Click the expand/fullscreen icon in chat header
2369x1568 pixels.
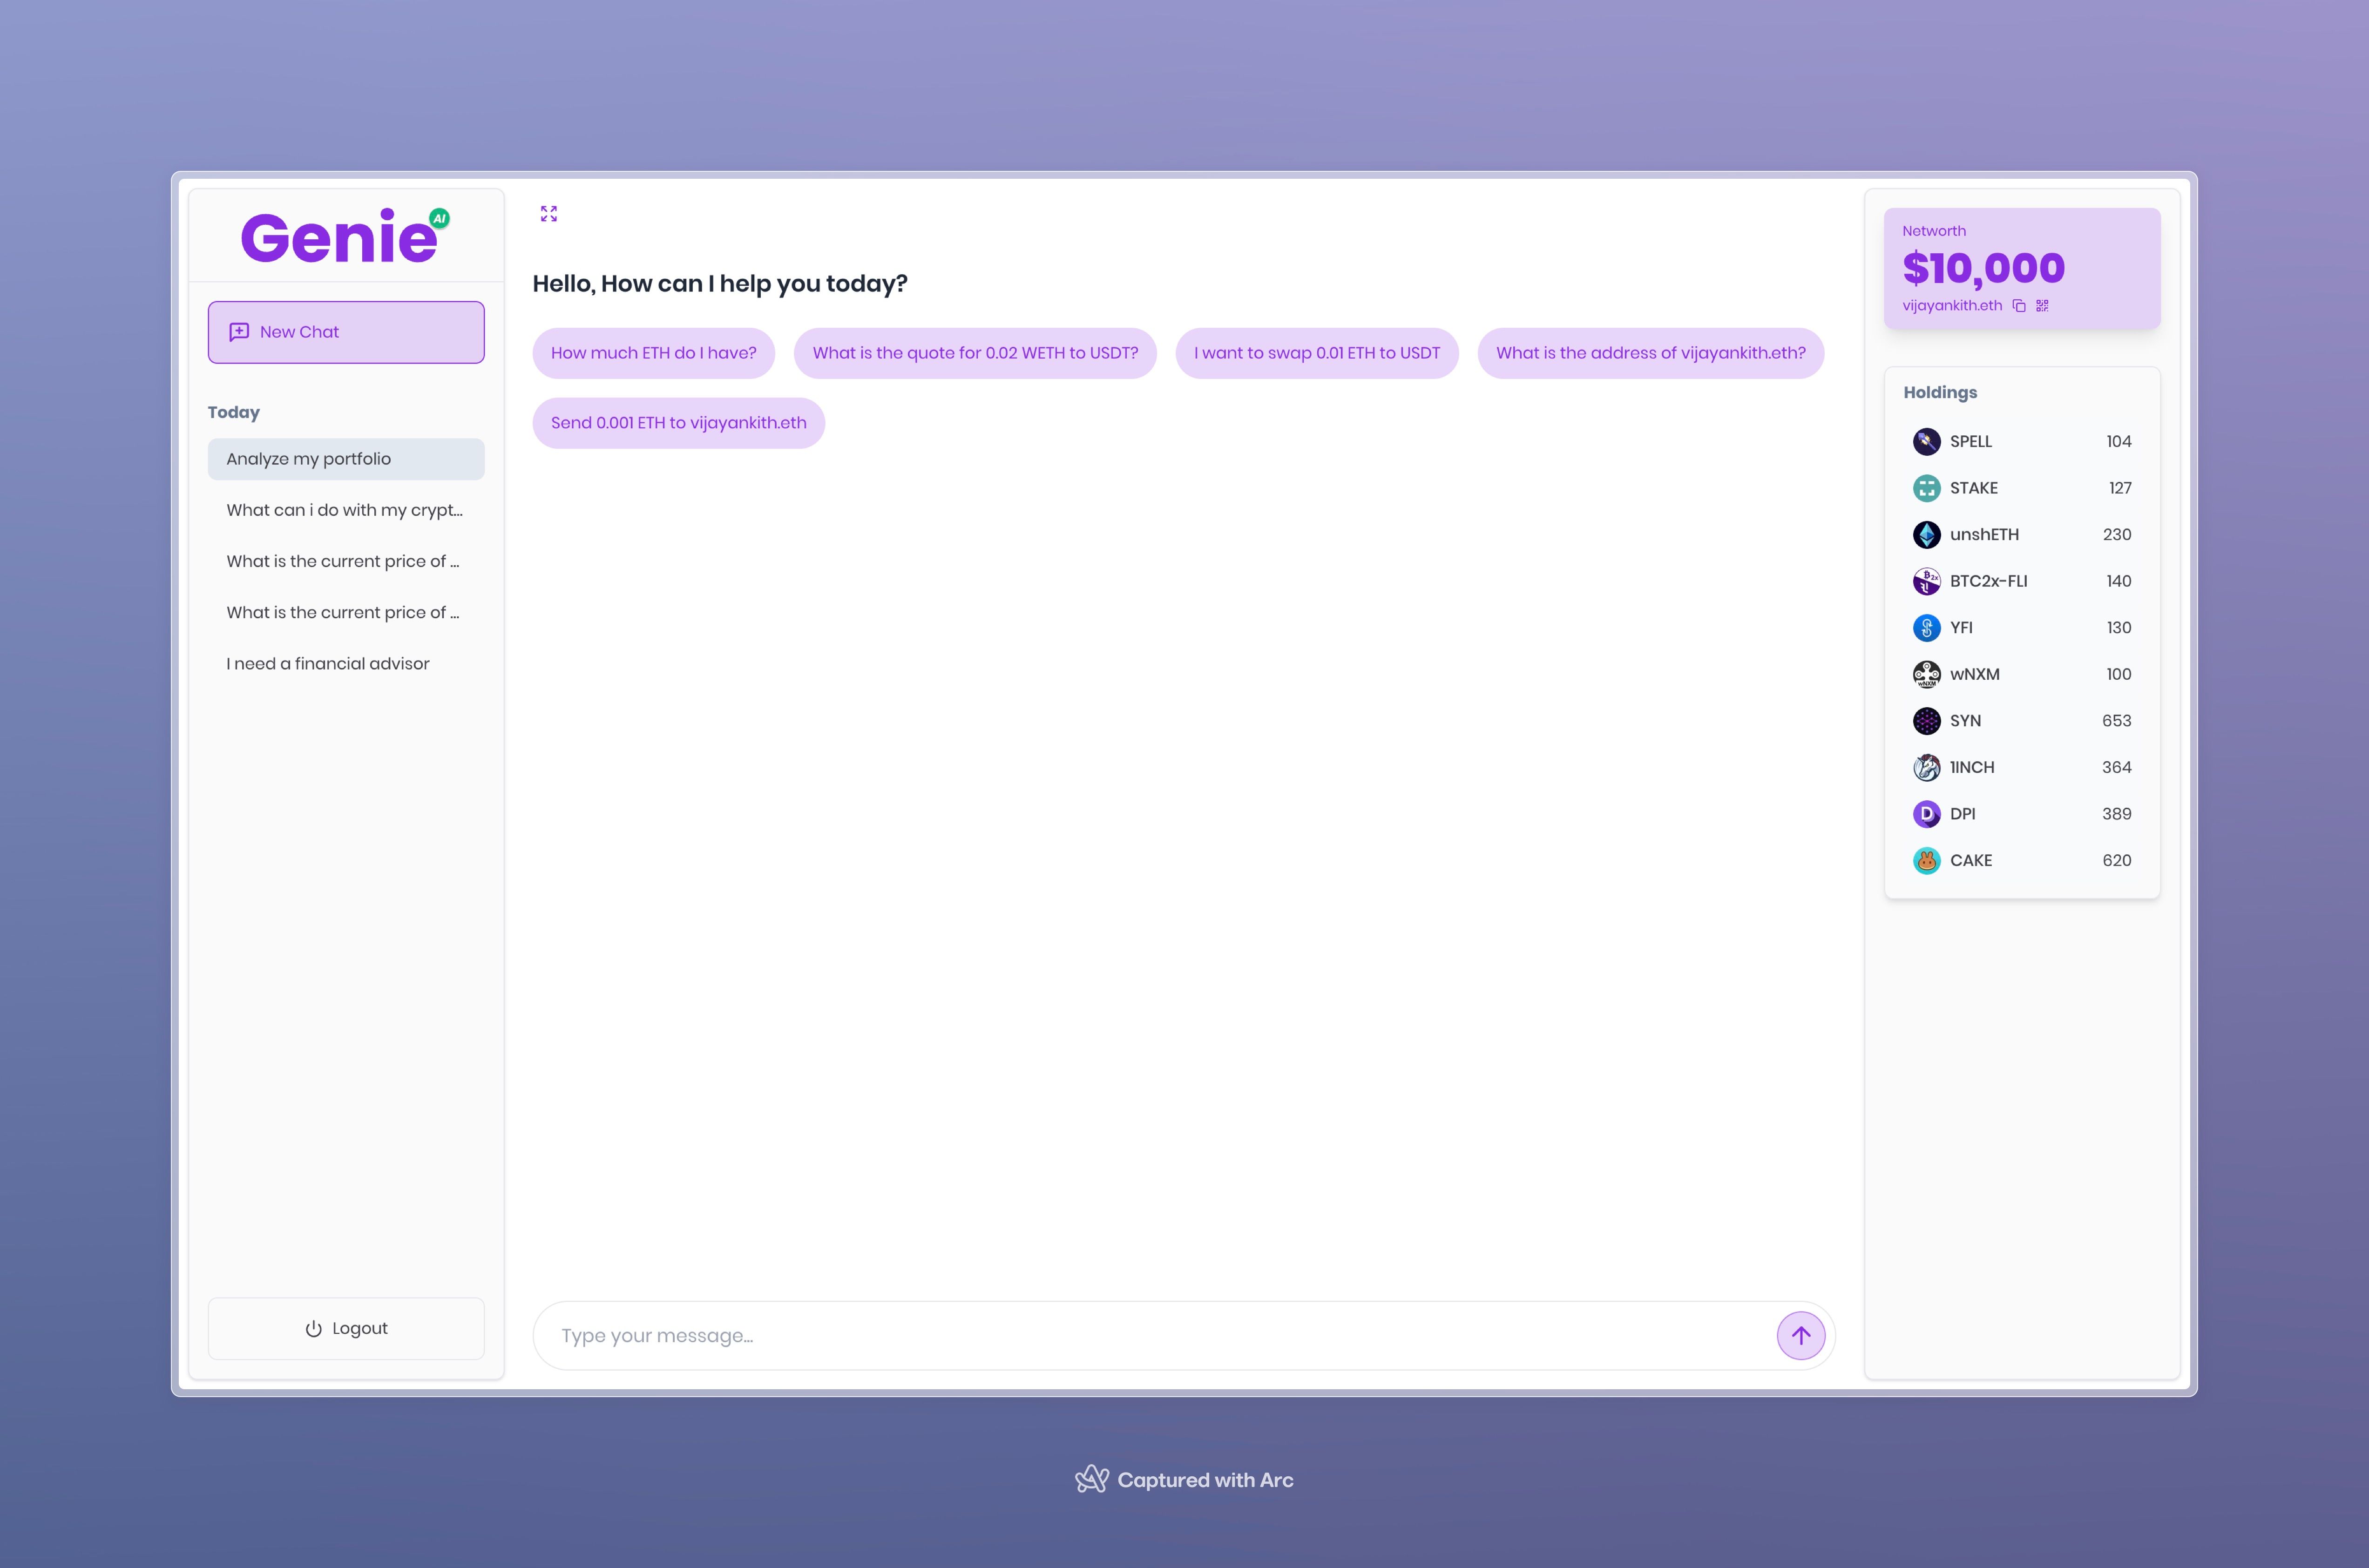(549, 214)
